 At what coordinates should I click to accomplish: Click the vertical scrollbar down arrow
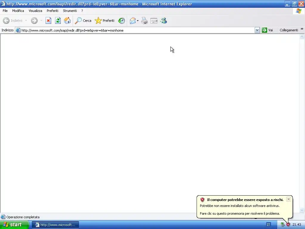302,210
